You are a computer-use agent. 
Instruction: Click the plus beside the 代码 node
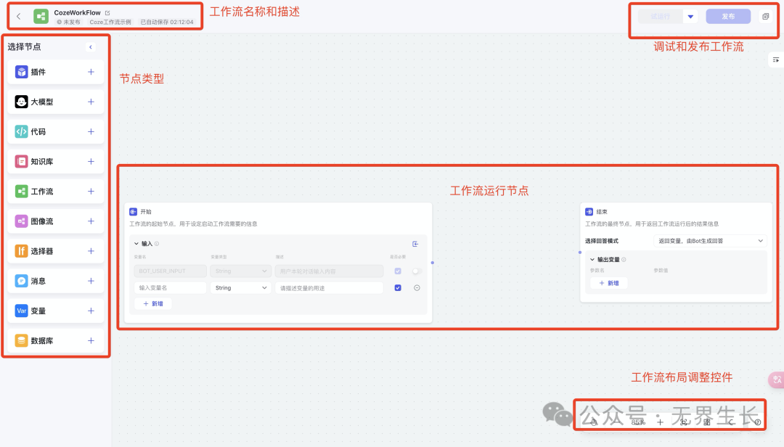click(x=91, y=131)
